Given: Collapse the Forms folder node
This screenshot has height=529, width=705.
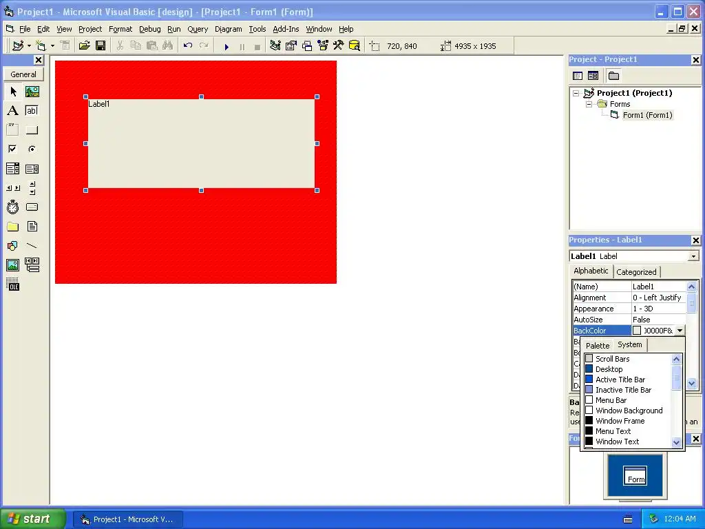Looking at the screenshot, I should pos(589,105).
